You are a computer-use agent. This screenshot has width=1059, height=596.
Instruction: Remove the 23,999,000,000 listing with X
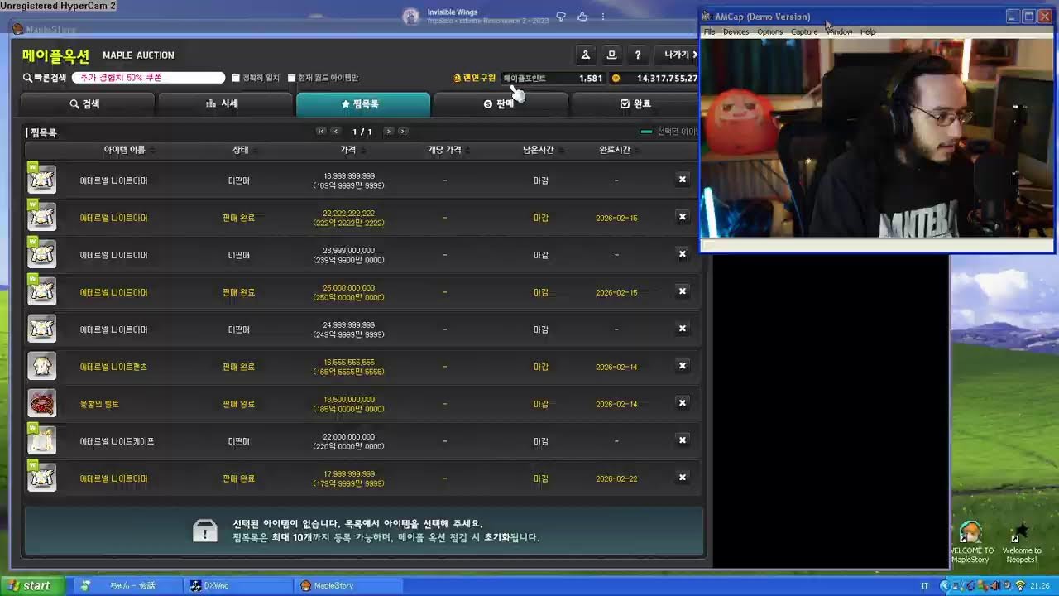click(683, 254)
